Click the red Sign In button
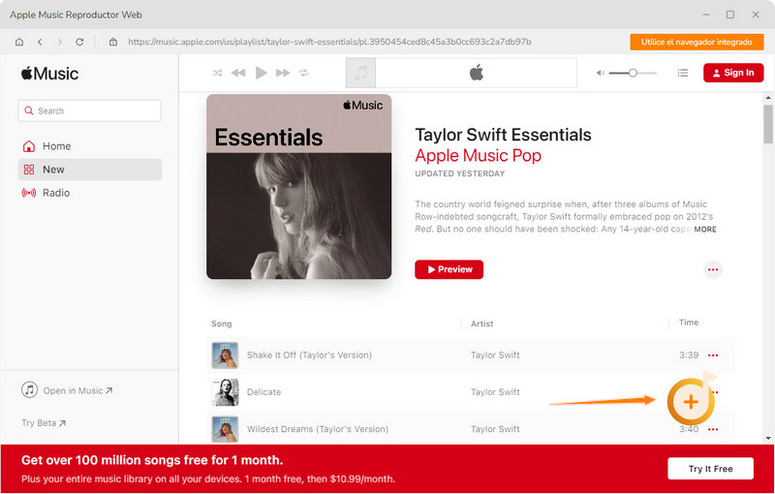 click(733, 73)
